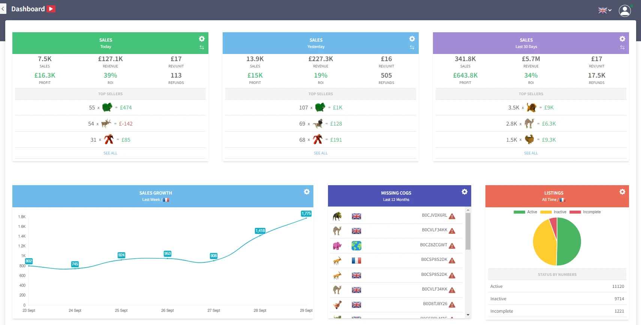The height and width of the screenshot is (325, 641).
Task: Open settings gear on Sales Growth panel
Action: coord(307,192)
